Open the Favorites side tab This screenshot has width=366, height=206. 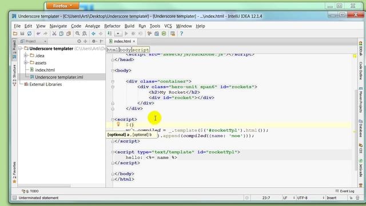click(x=14, y=172)
